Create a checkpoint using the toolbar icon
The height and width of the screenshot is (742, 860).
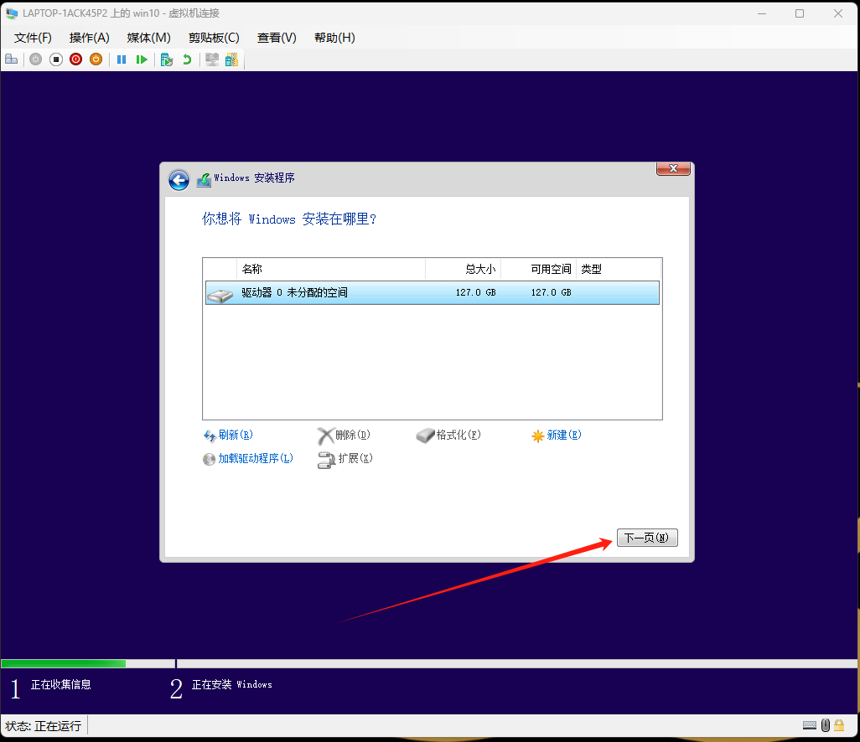coord(167,59)
